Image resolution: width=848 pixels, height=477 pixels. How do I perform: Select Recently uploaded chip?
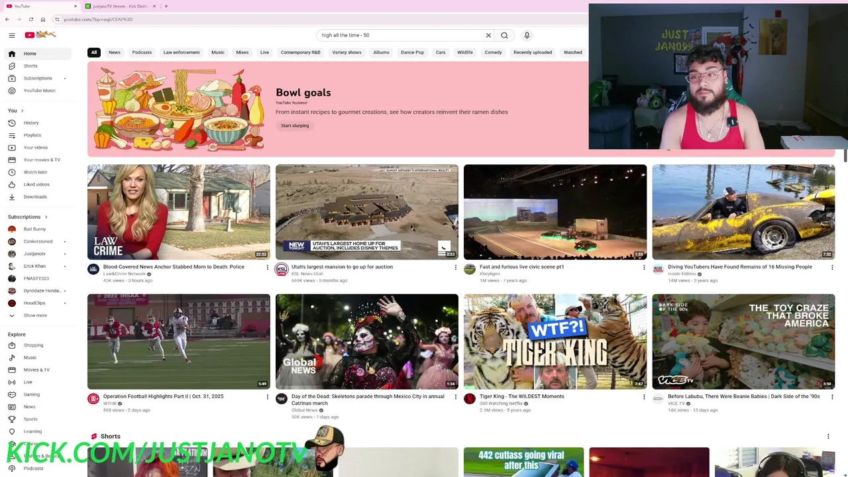[x=533, y=52]
